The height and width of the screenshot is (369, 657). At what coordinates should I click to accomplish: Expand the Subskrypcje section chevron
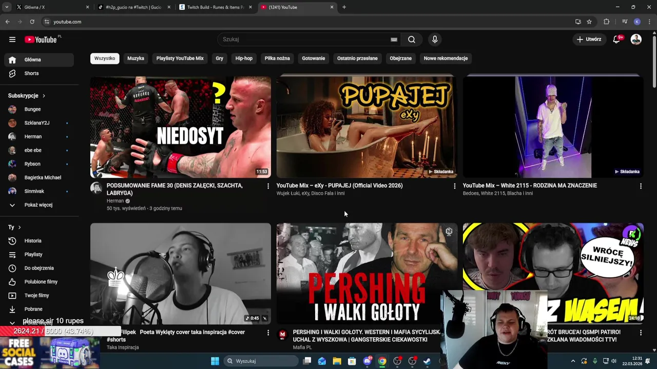coord(44,96)
